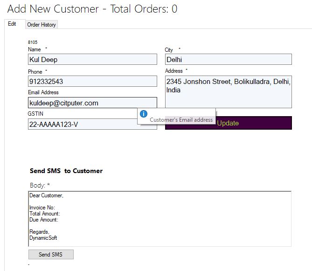Click the customer ID number 8105

click(x=33, y=42)
